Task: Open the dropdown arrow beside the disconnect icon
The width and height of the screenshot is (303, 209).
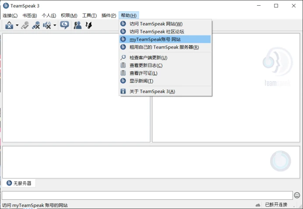Action: point(17,25)
